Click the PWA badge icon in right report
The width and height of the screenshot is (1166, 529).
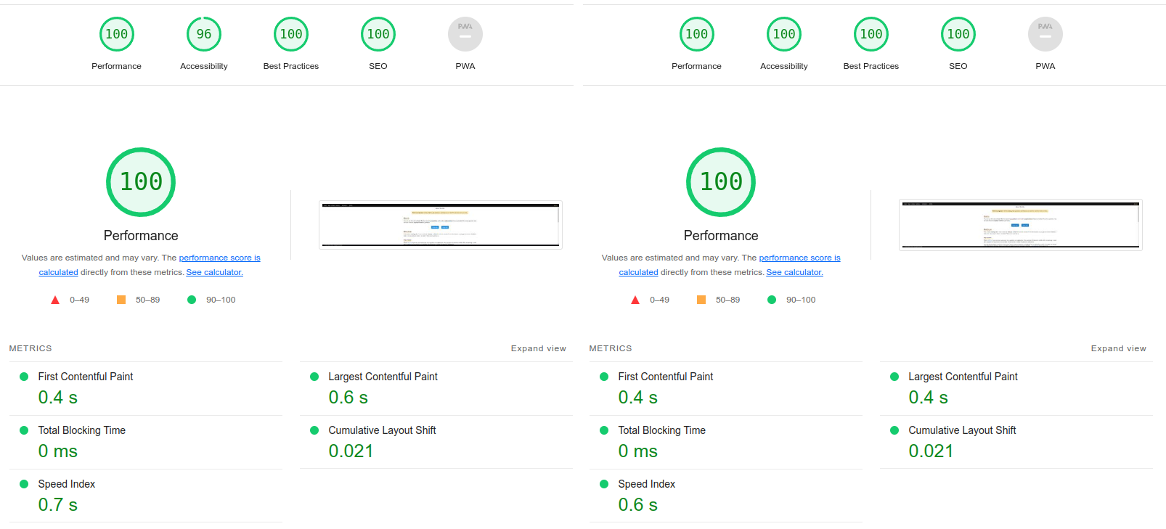coord(1045,34)
